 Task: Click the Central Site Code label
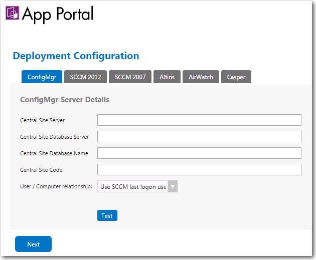click(x=41, y=170)
